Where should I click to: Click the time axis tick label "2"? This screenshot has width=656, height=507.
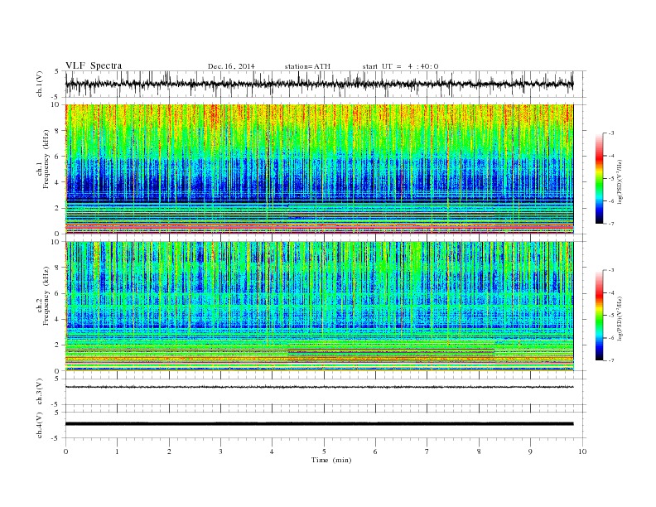pos(169,451)
